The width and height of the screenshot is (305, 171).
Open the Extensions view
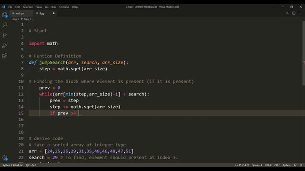[x=5, y=56]
